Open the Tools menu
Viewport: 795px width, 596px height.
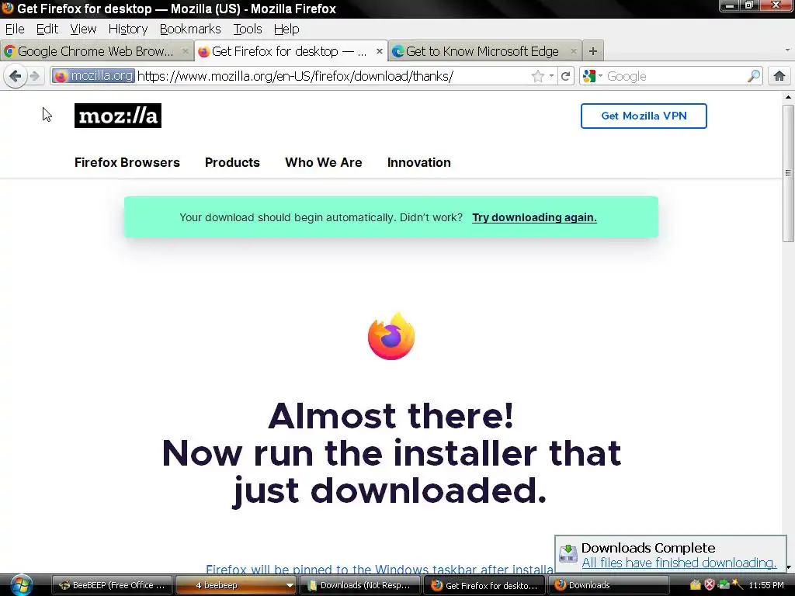(x=248, y=29)
